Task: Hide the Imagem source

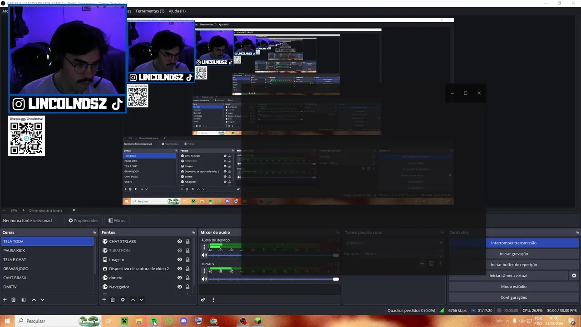Action: 180,260
